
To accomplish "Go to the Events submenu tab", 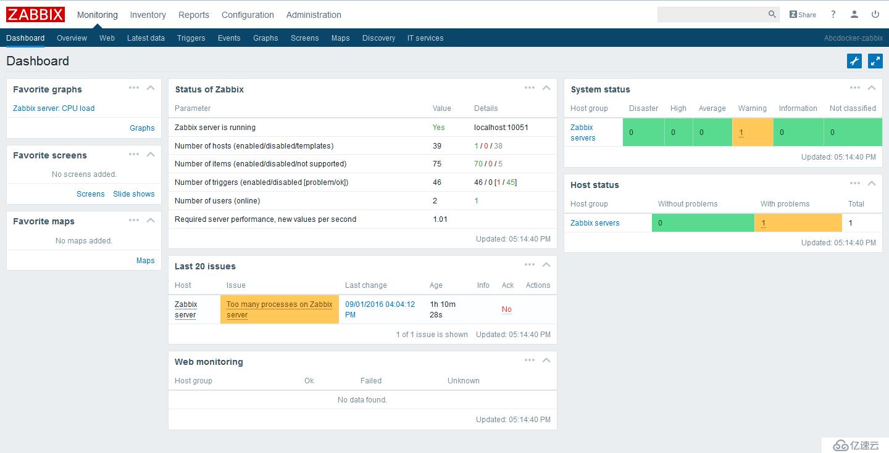I will (x=229, y=38).
